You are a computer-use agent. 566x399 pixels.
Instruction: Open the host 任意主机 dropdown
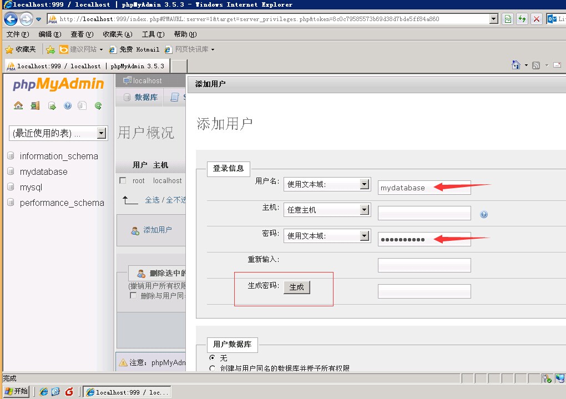click(365, 210)
